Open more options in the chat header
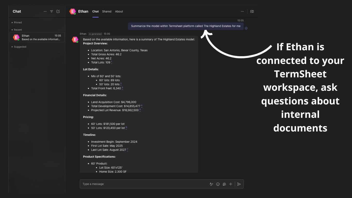 pyautogui.click(x=242, y=11)
